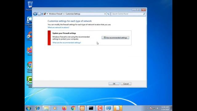
Task: Expand the address bar history dropdown
Action: (105, 14)
